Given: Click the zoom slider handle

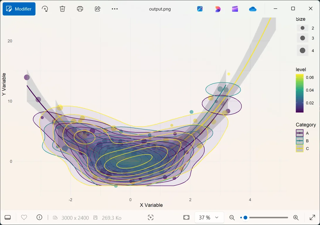Looking at the screenshot, I should tap(246, 217).
